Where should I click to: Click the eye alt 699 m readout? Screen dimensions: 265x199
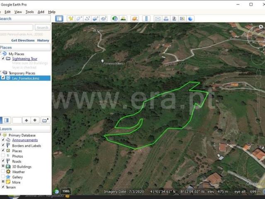pos(248,192)
